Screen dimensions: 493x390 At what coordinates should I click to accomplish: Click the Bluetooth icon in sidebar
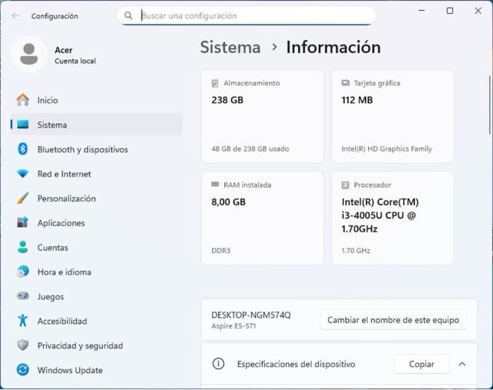(x=22, y=148)
